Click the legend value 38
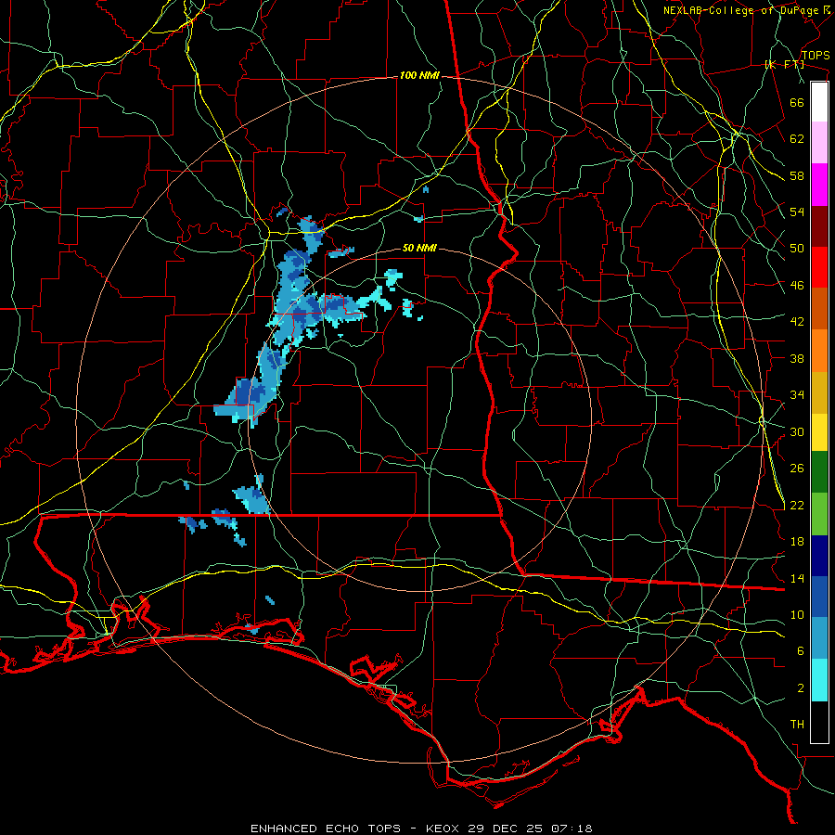Image resolution: width=835 pixels, height=835 pixels. (797, 358)
